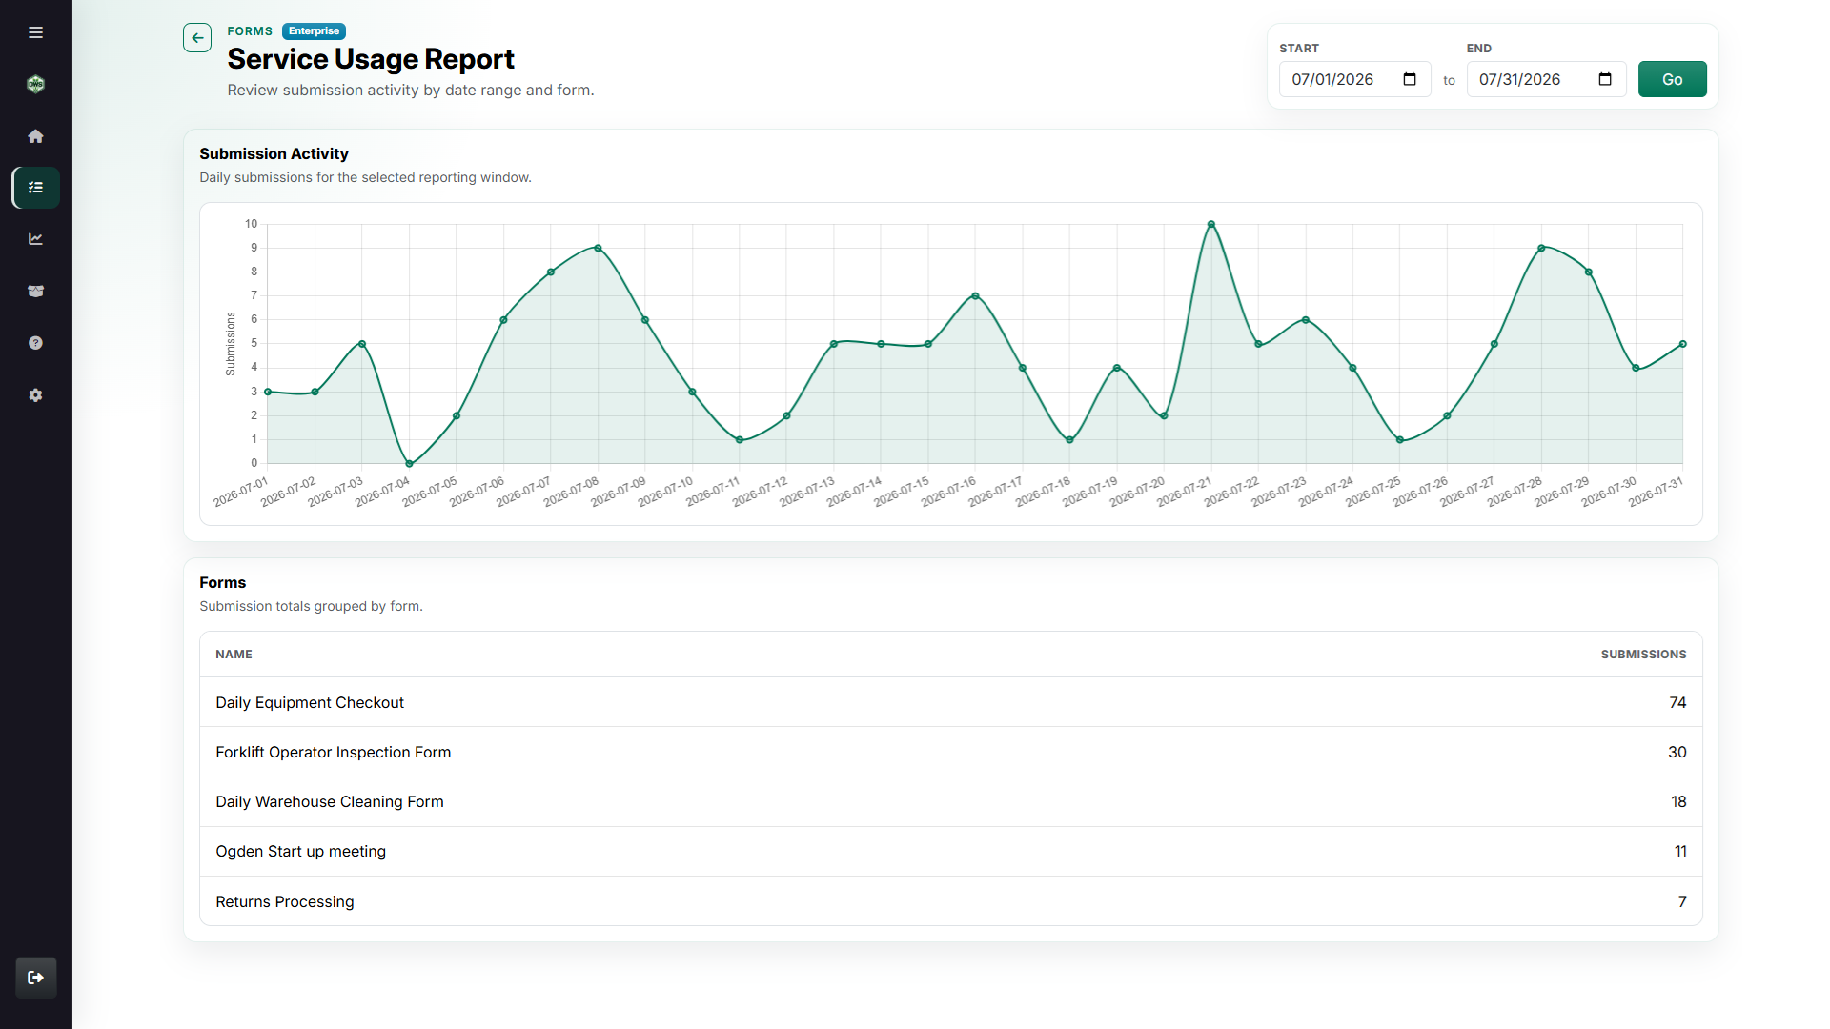Click the chart data point on 2026-07-01
Screen dimensions: 1830x1029
268,392
